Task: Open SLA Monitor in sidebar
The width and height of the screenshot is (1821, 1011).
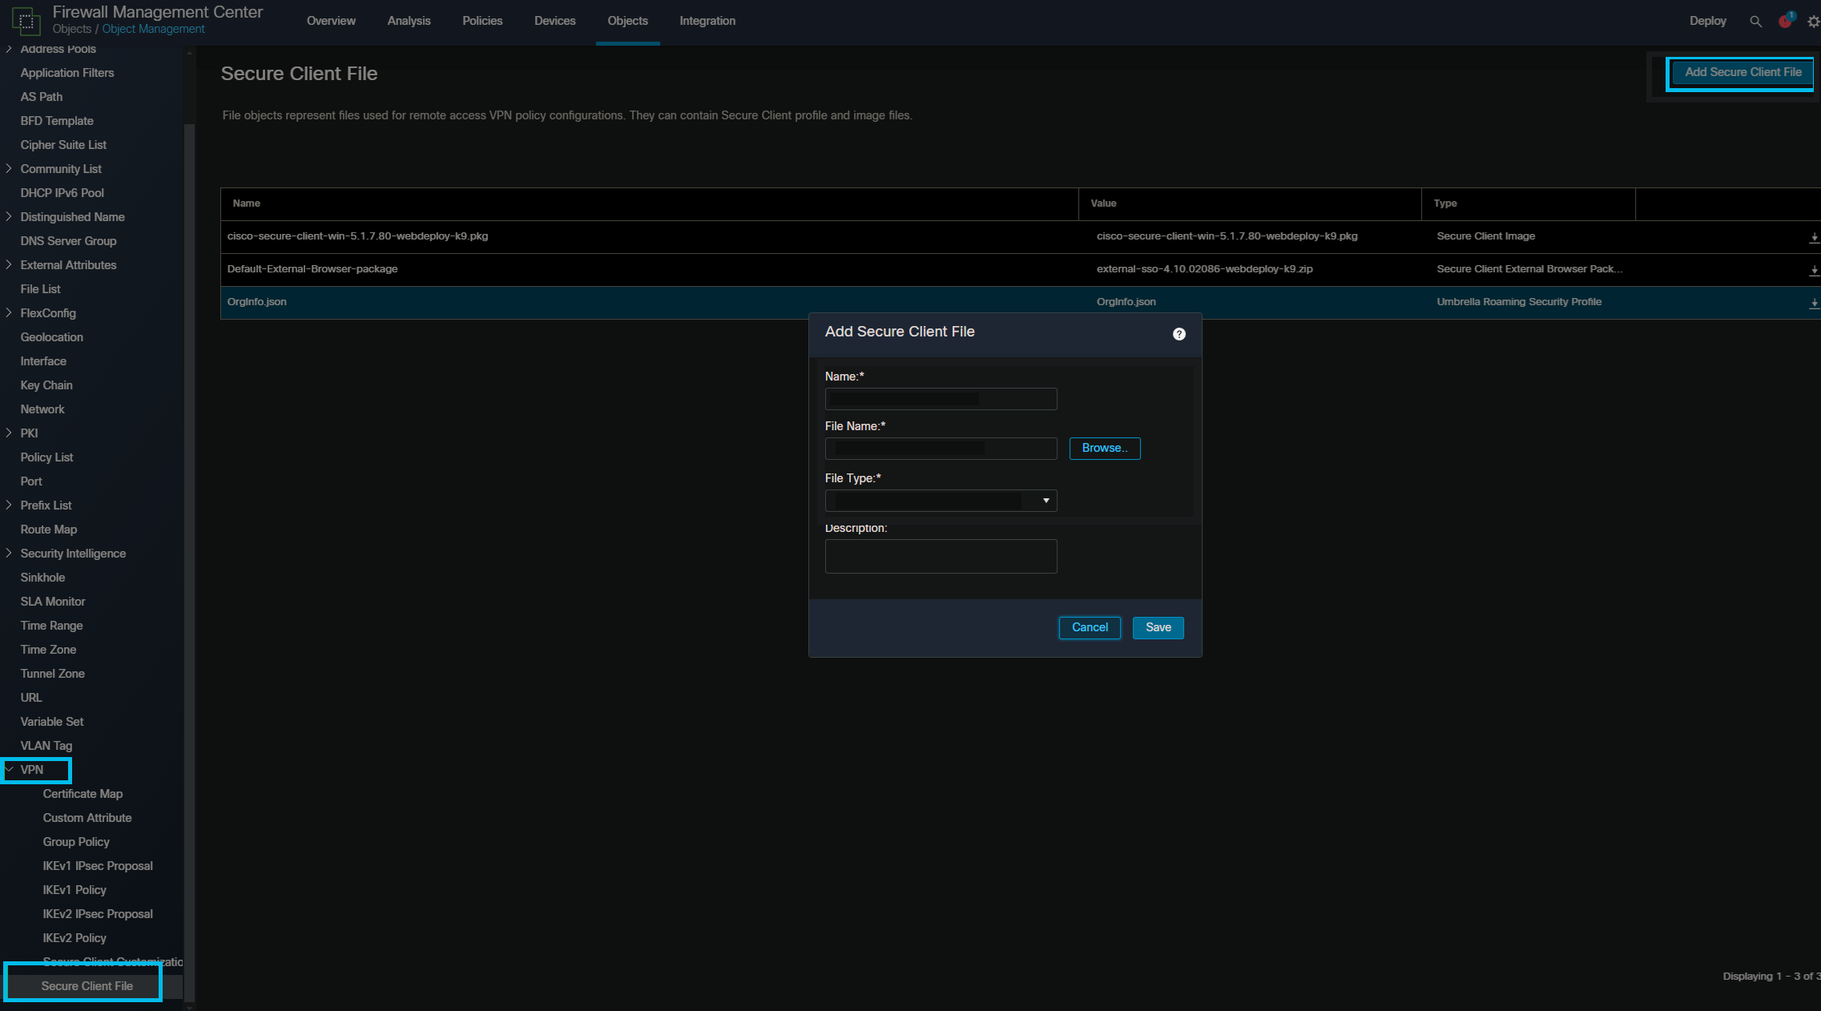Action: pyautogui.click(x=53, y=601)
